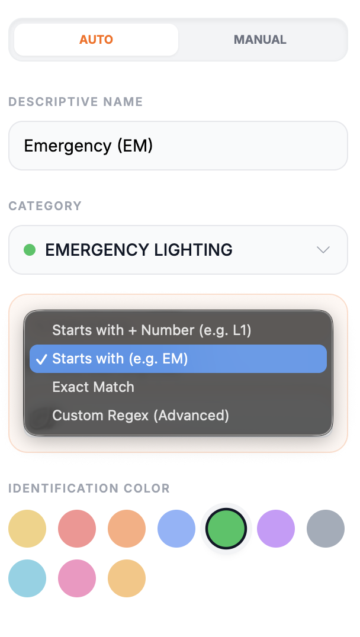Choose the gray identification color

click(x=326, y=529)
